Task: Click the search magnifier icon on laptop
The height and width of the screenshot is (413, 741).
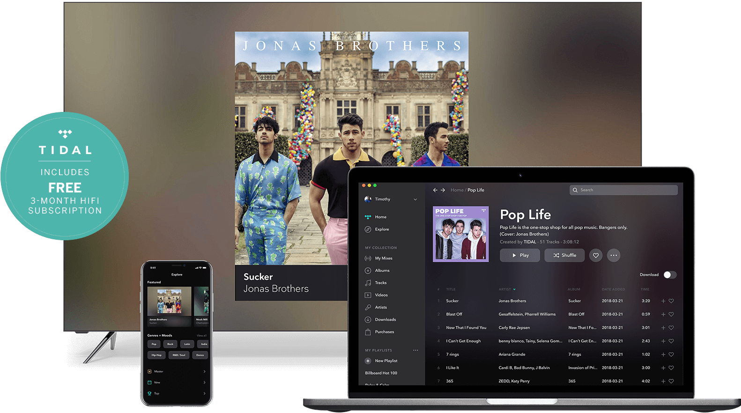Action: coord(575,190)
